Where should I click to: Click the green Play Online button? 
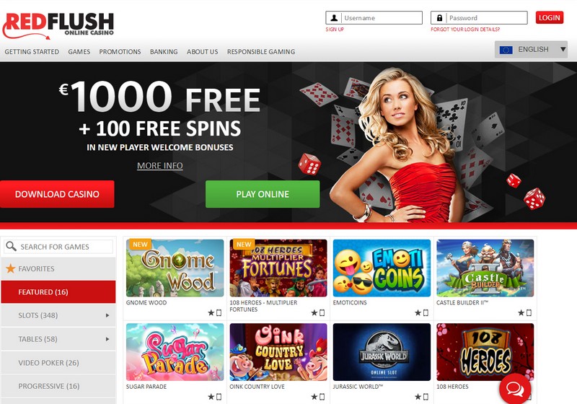pos(263,194)
